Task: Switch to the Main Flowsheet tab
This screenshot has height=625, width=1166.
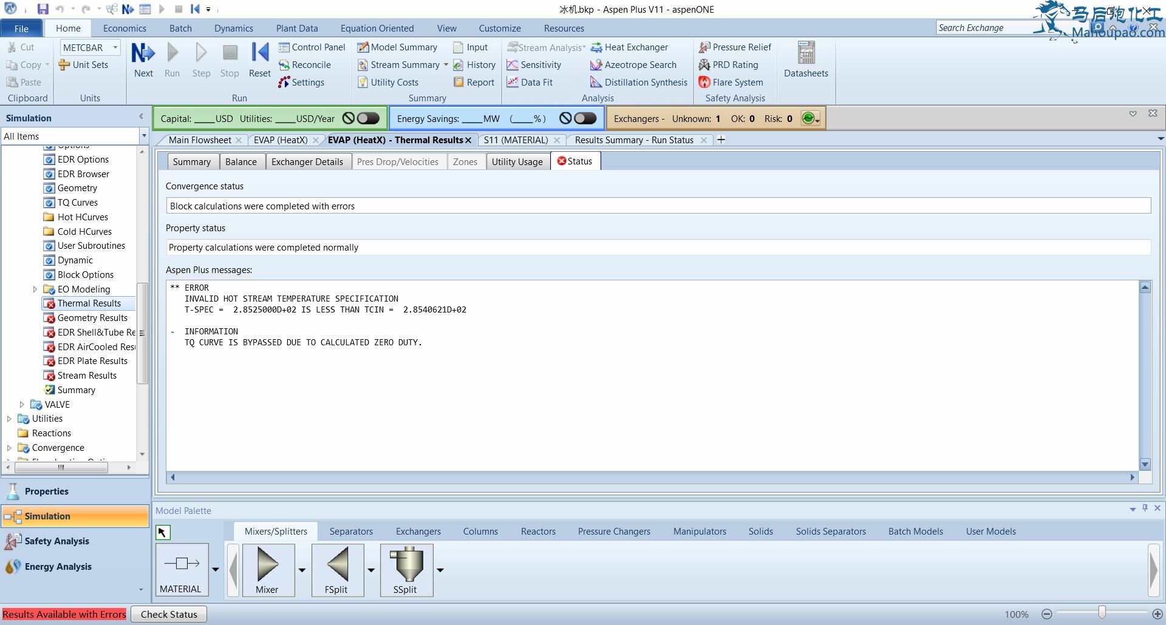Action: pyautogui.click(x=200, y=140)
